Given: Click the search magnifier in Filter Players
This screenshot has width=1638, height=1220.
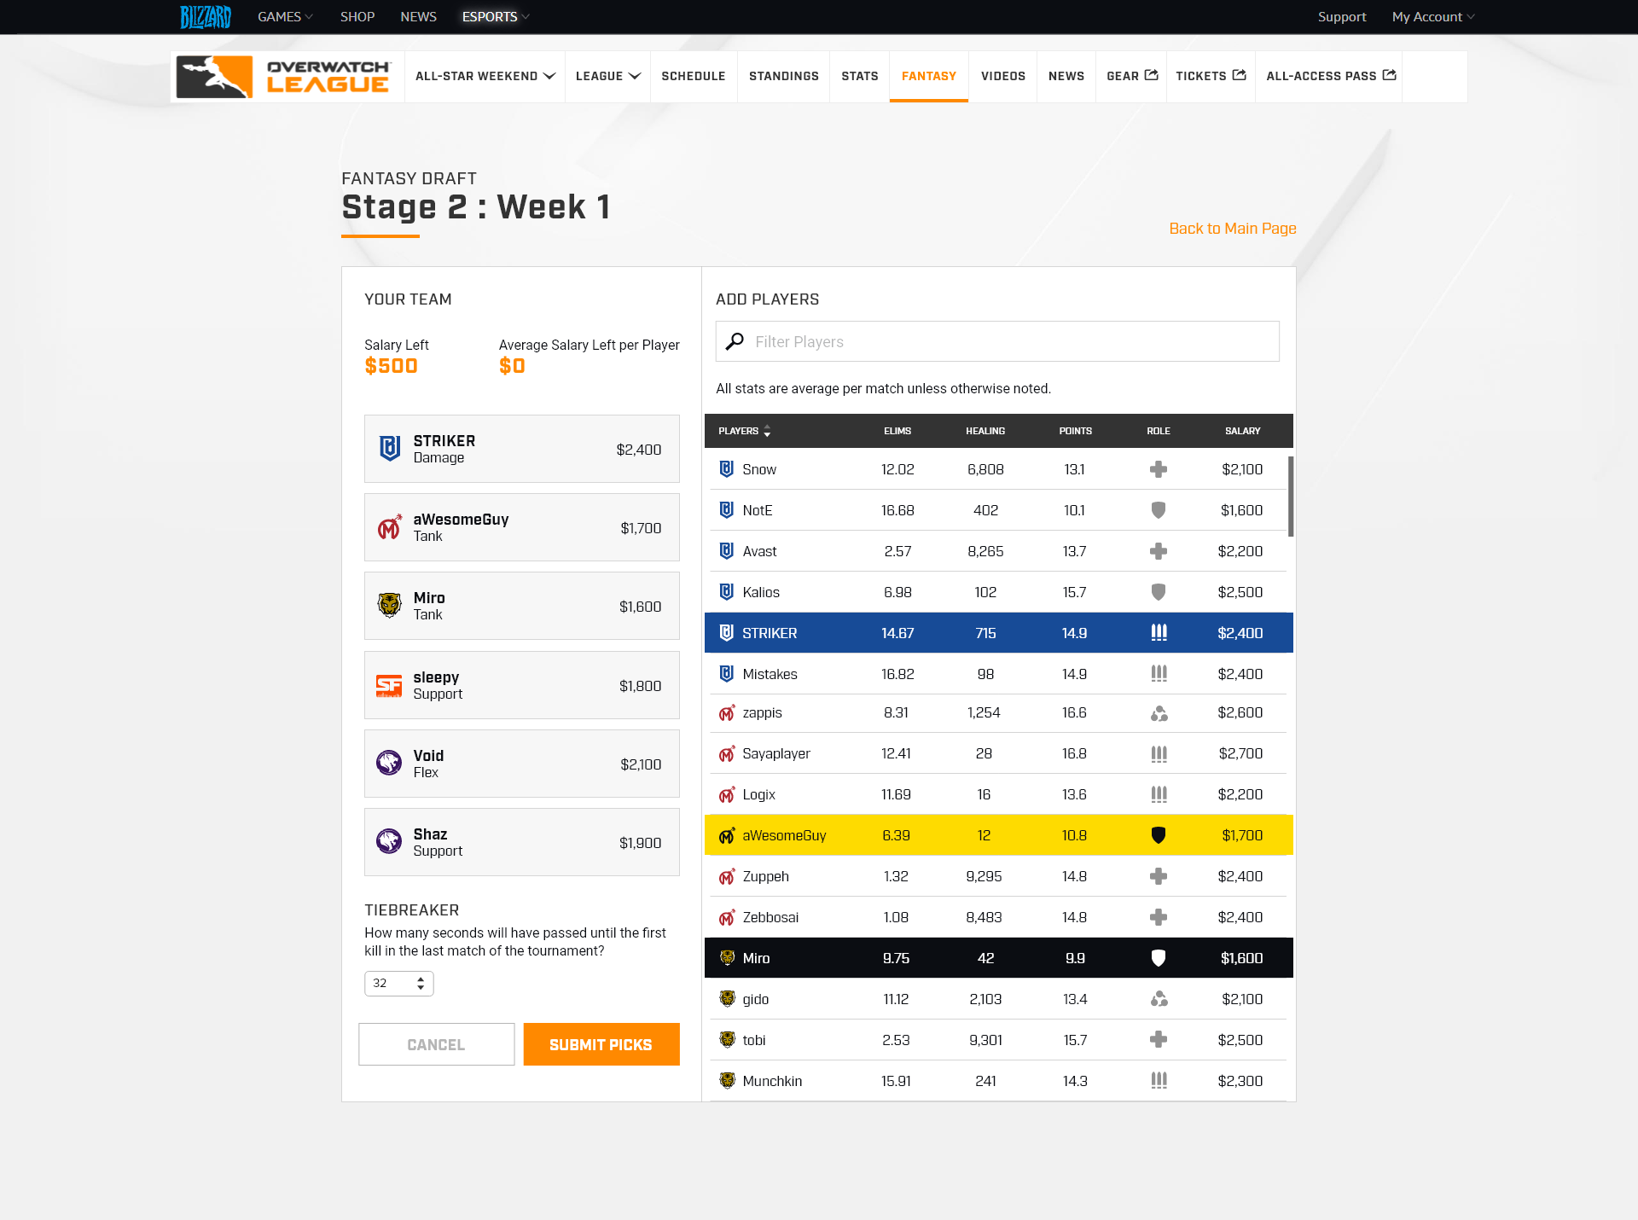Looking at the screenshot, I should pyautogui.click(x=735, y=341).
